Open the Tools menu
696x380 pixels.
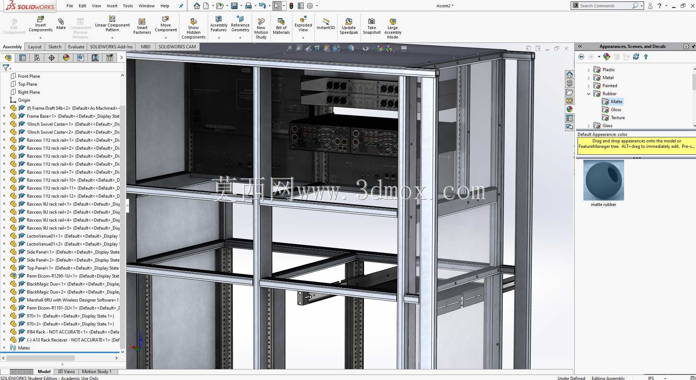[128, 6]
